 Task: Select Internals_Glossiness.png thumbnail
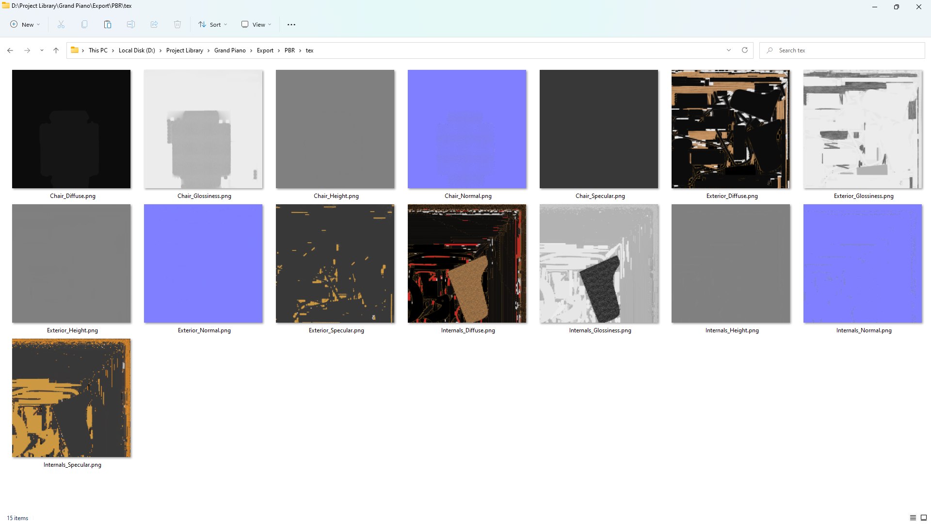point(599,263)
